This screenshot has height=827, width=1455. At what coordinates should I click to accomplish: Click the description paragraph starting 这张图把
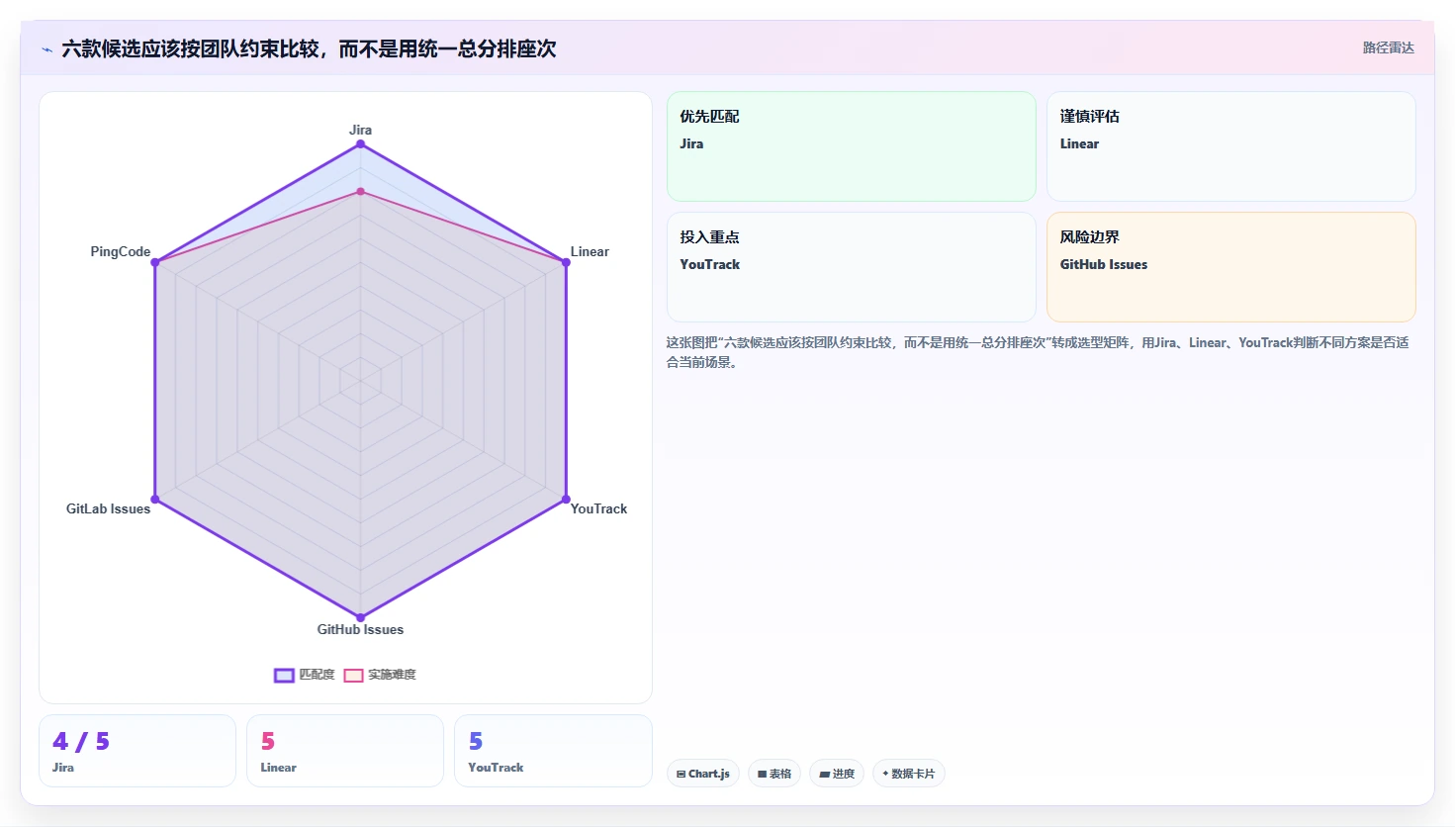tap(1038, 352)
